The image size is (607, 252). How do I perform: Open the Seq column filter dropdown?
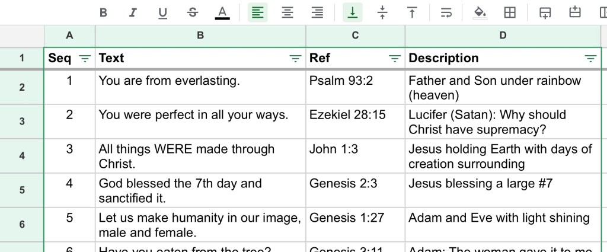click(x=85, y=58)
